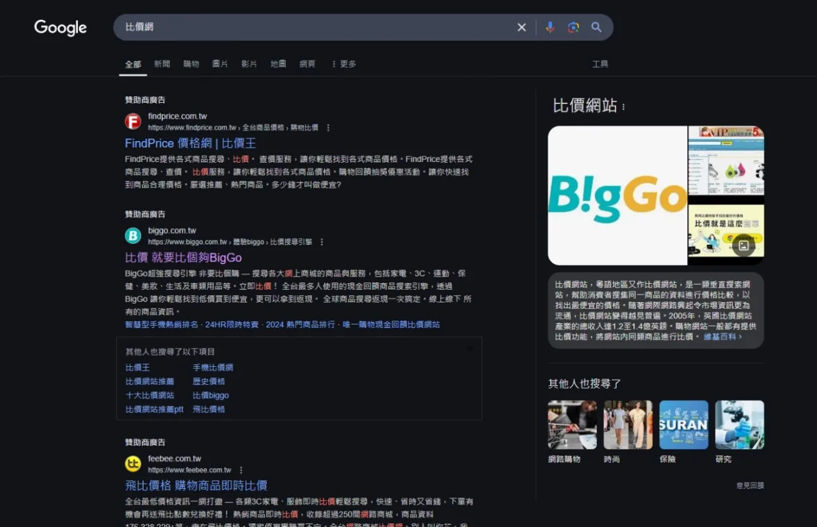Click the biggo.com.tw site name text
Viewport: 817px width, 527px height.
tap(172, 231)
